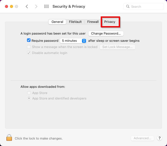This screenshot has width=167, height=146.
Task: Switch to the Privacy tab
Action: 110,22
